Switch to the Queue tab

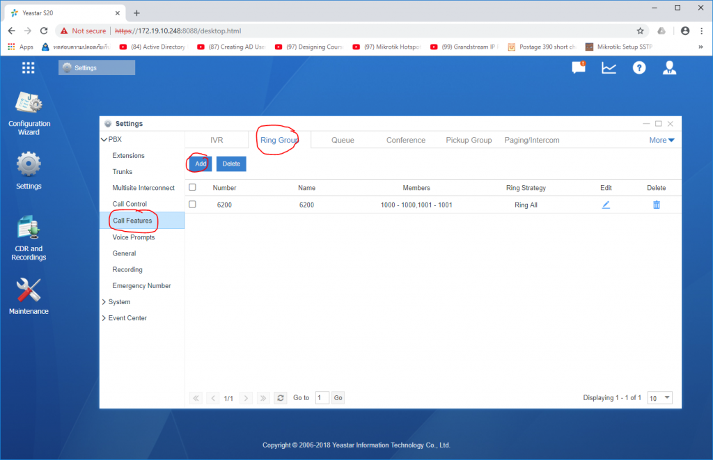pos(343,140)
